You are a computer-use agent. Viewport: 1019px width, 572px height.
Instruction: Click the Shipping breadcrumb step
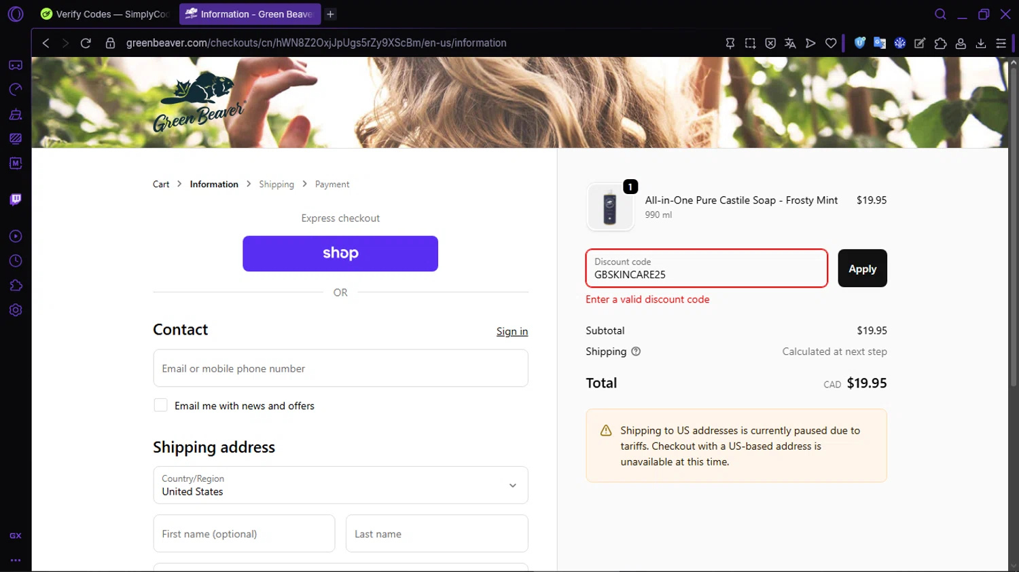[276, 185]
